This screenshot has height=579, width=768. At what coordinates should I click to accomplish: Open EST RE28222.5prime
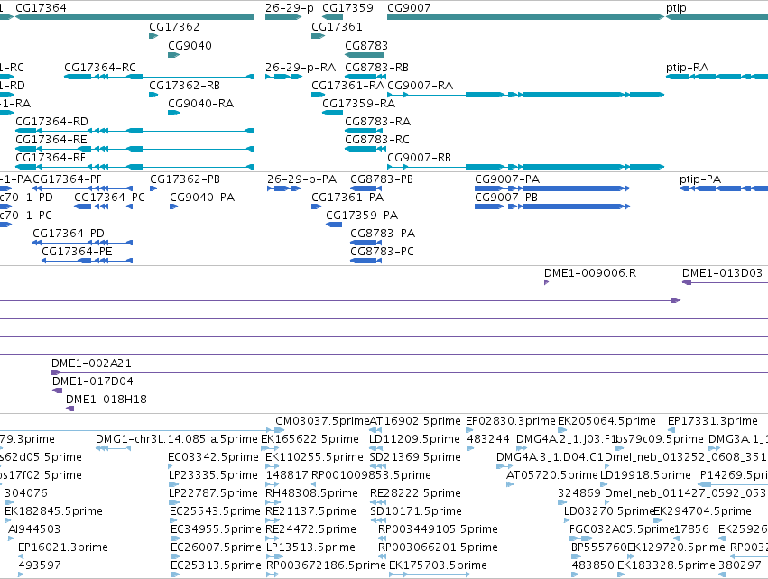(415, 493)
